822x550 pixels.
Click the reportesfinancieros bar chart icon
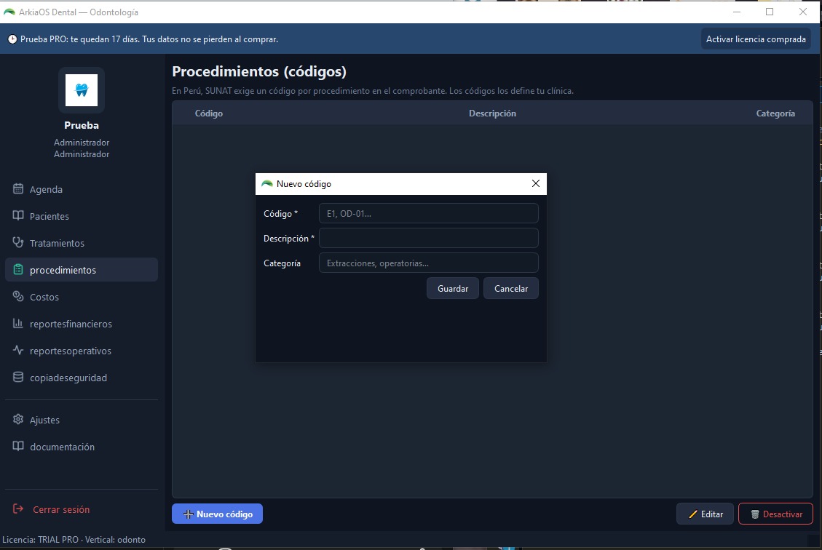(x=17, y=323)
